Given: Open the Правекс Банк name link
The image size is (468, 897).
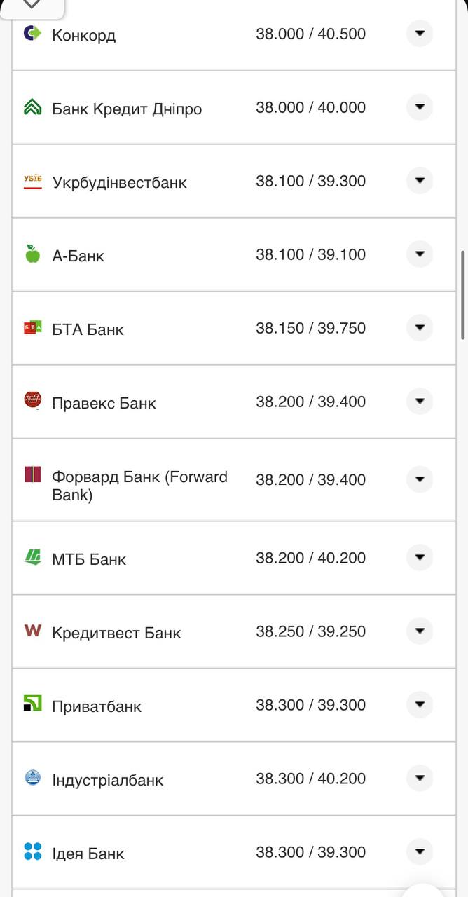Looking at the screenshot, I should [x=104, y=403].
